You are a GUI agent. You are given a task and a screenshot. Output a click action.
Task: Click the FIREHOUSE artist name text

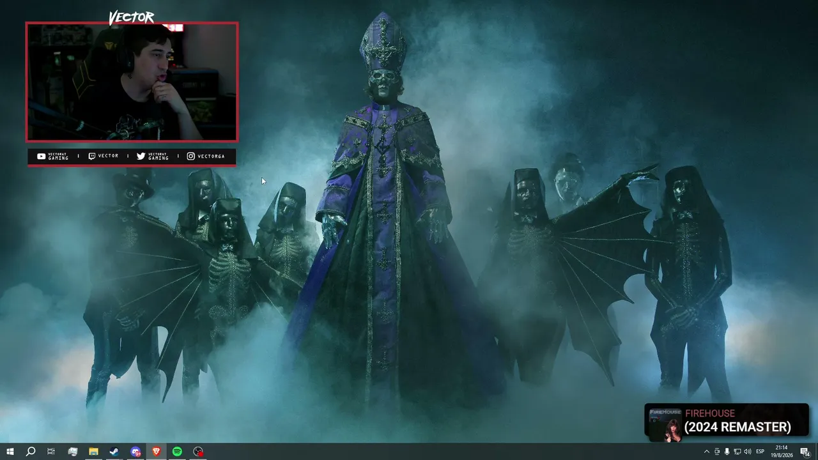pyautogui.click(x=709, y=413)
